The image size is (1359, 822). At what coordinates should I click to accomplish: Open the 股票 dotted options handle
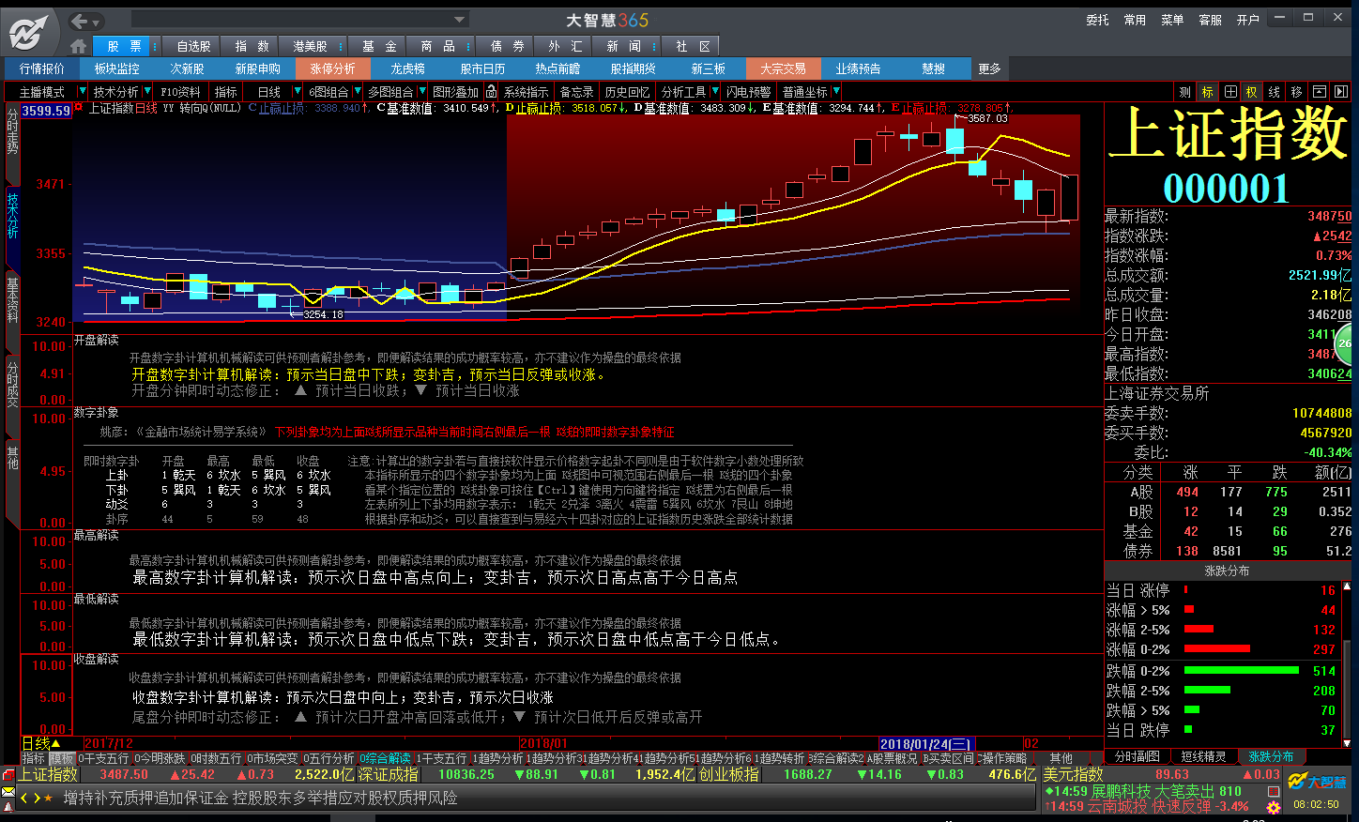click(155, 46)
